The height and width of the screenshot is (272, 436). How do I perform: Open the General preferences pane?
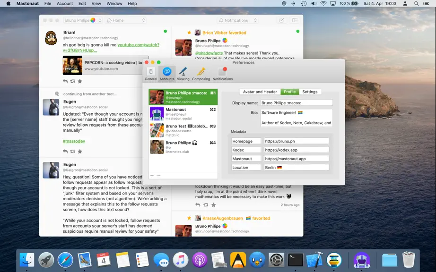[151, 74]
